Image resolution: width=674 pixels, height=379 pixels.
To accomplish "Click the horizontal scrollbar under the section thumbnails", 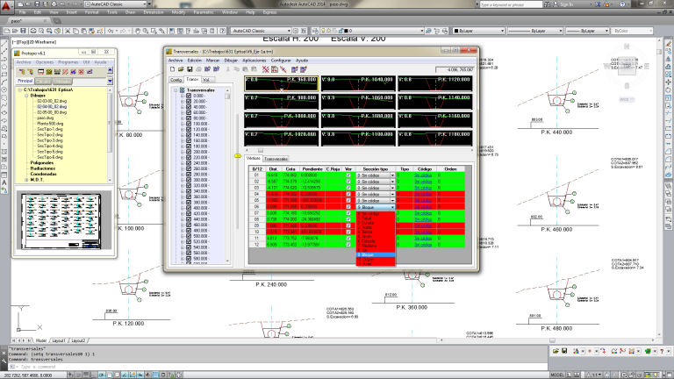I will 359,150.
